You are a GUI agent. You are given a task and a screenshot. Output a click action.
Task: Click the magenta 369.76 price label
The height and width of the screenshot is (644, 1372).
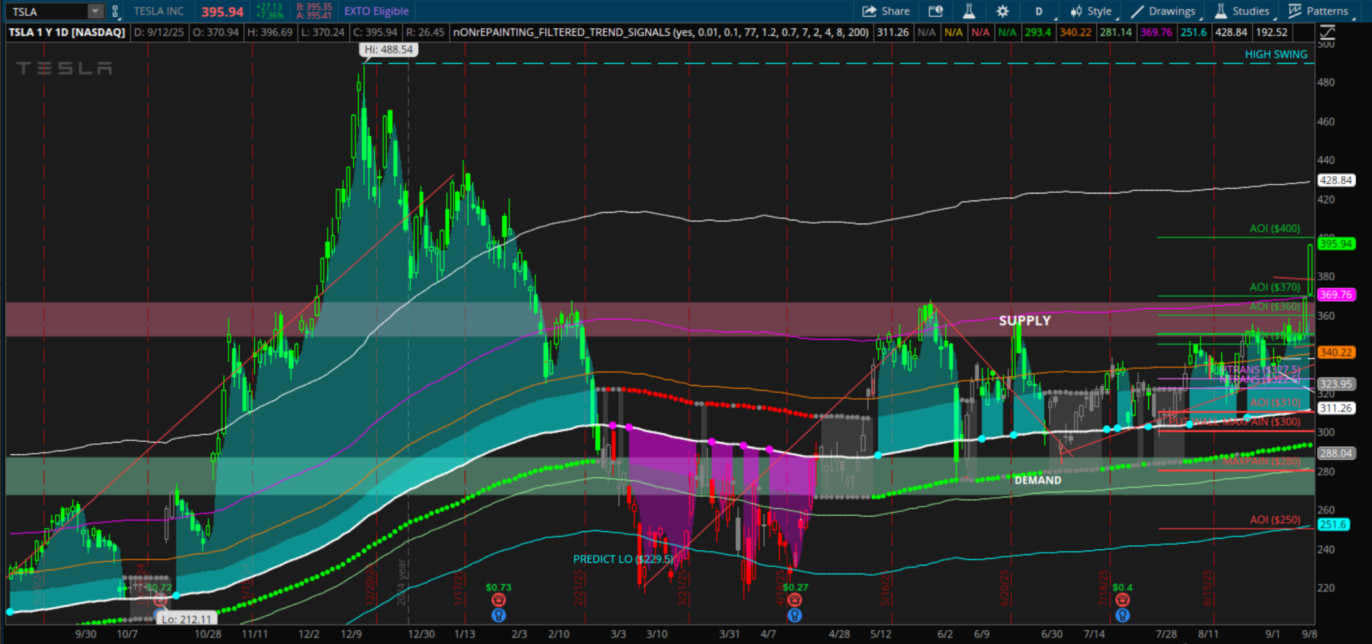click(1336, 295)
